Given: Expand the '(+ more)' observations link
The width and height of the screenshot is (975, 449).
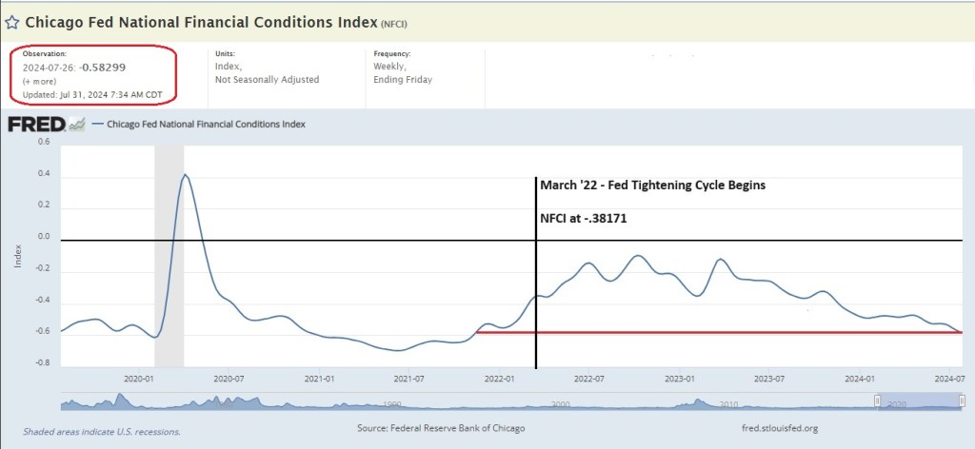Looking at the screenshot, I should 39,82.
